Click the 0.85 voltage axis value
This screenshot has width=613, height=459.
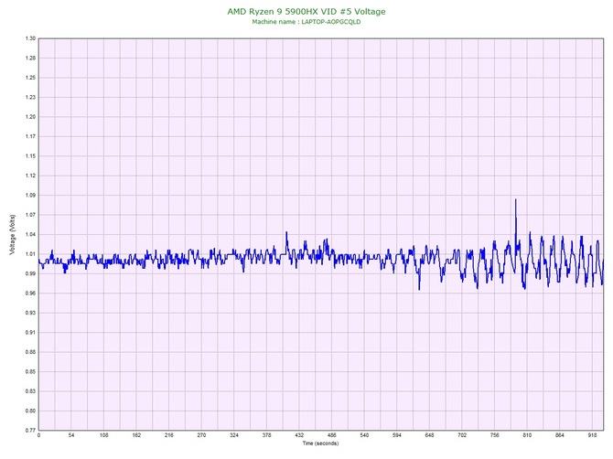30,372
